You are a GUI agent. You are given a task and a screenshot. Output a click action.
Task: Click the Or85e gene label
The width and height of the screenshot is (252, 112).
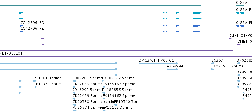pyautogui.click(x=241, y=3)
